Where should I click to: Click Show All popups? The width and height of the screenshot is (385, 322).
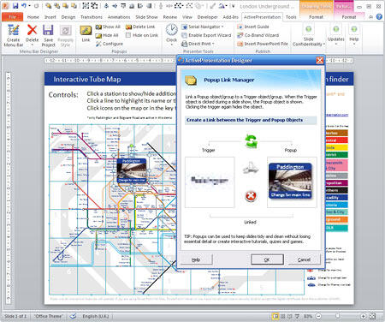click(108, 27)
